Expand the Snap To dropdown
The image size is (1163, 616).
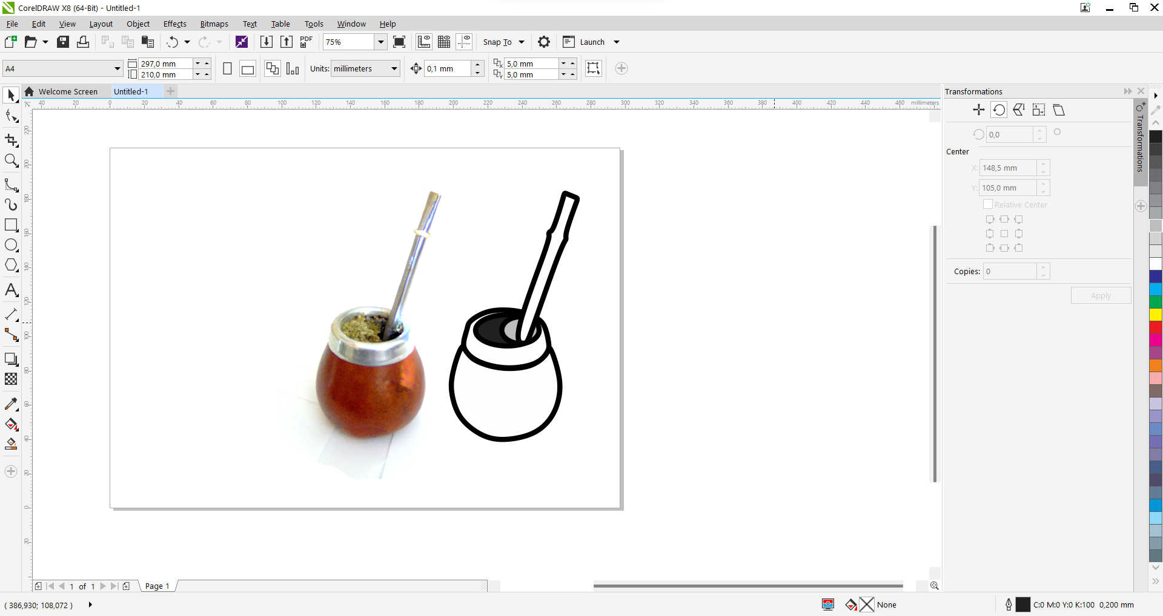tap(522, 42)
